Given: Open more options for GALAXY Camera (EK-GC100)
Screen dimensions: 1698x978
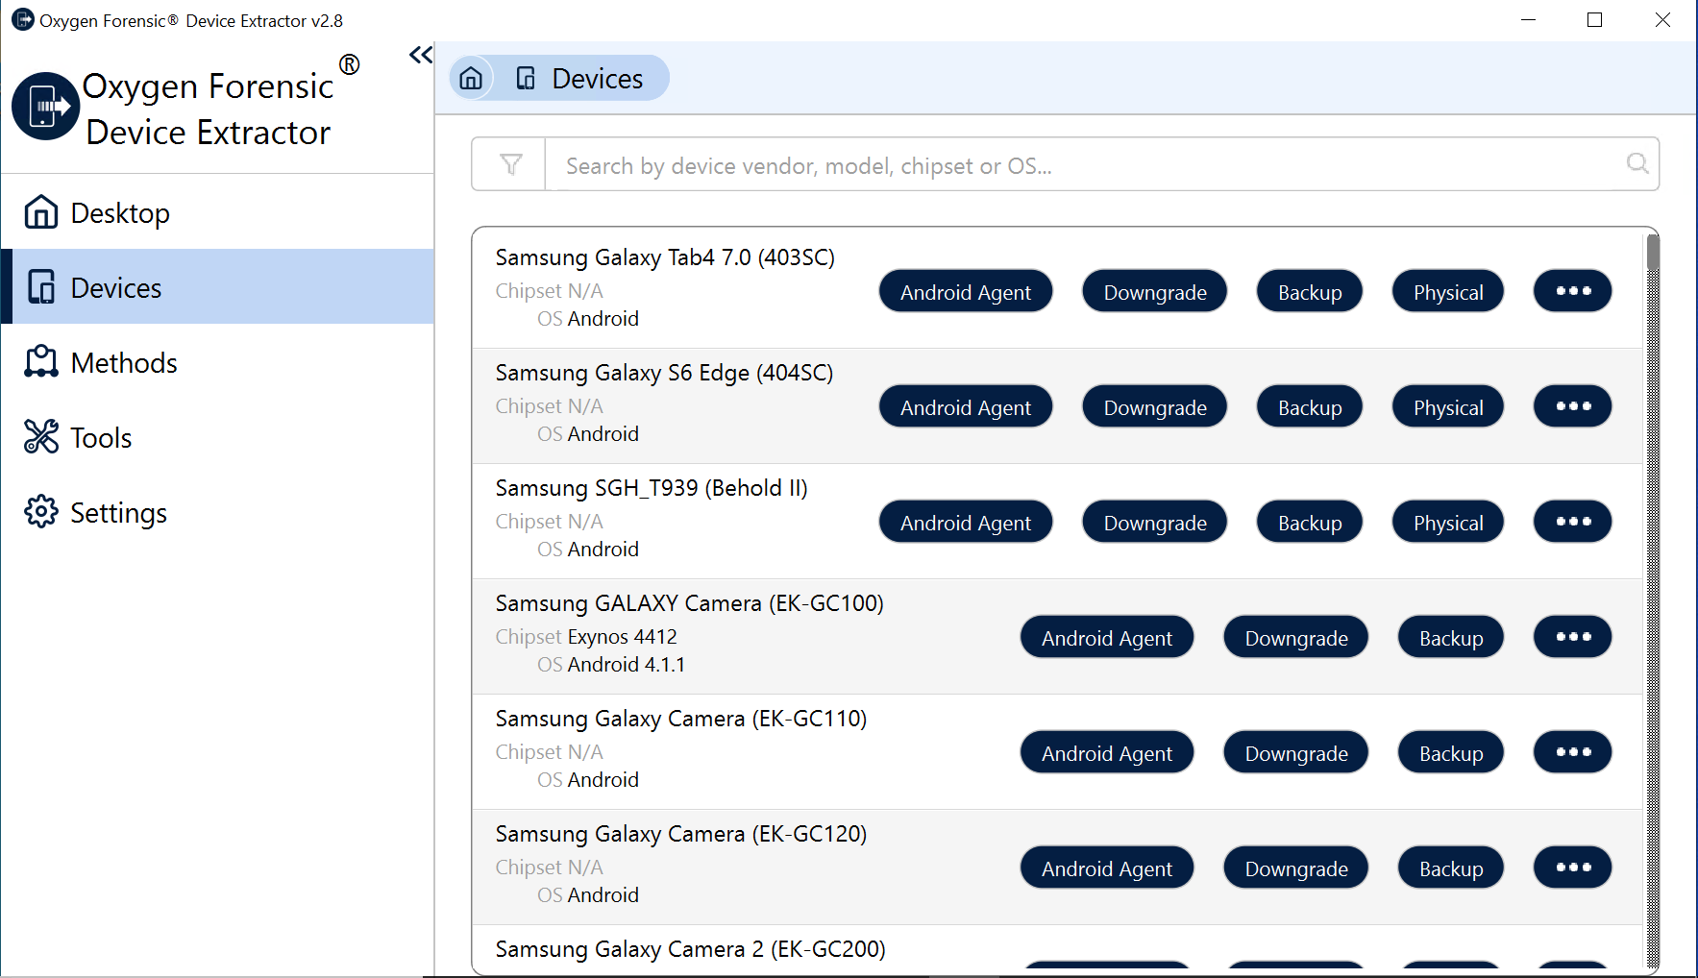Looking at the screenshot, I should [1572, 637].
